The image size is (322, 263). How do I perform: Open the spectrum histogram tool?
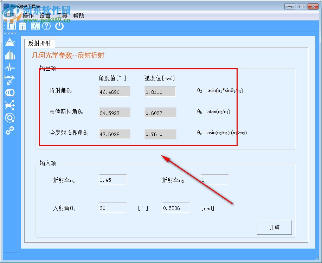[x=10, y=55]
